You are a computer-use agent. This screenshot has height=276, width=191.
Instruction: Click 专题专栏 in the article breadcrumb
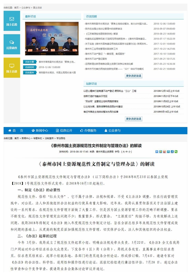(x=38, y=138)
